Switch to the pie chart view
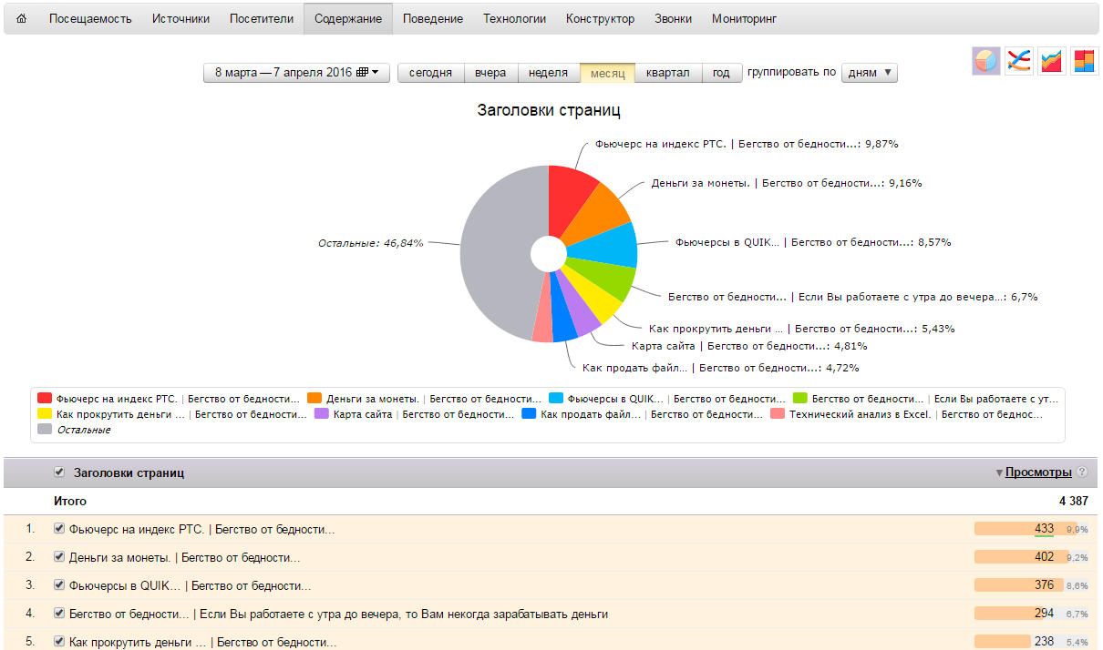This screenshot has height=650, width=1103. tap(986, 61)
